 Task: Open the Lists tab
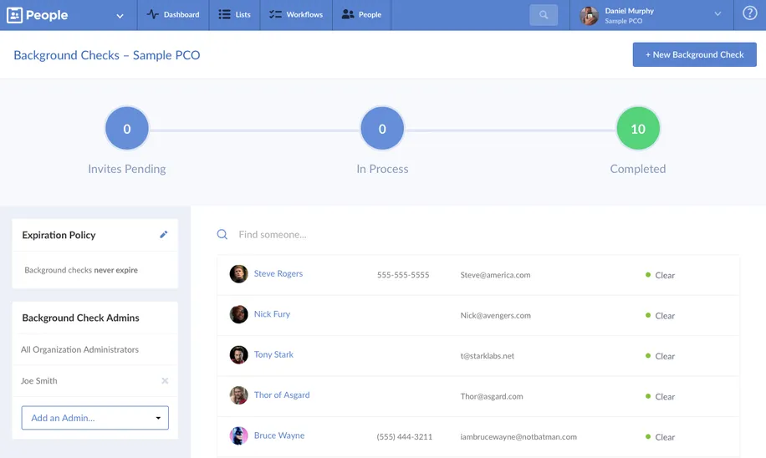[x=234, y=15]
